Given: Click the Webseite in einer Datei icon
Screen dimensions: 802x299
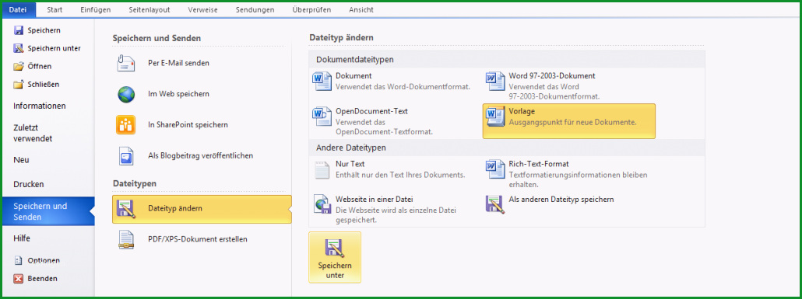Looking at the screenshot, I should pos(322,204).
